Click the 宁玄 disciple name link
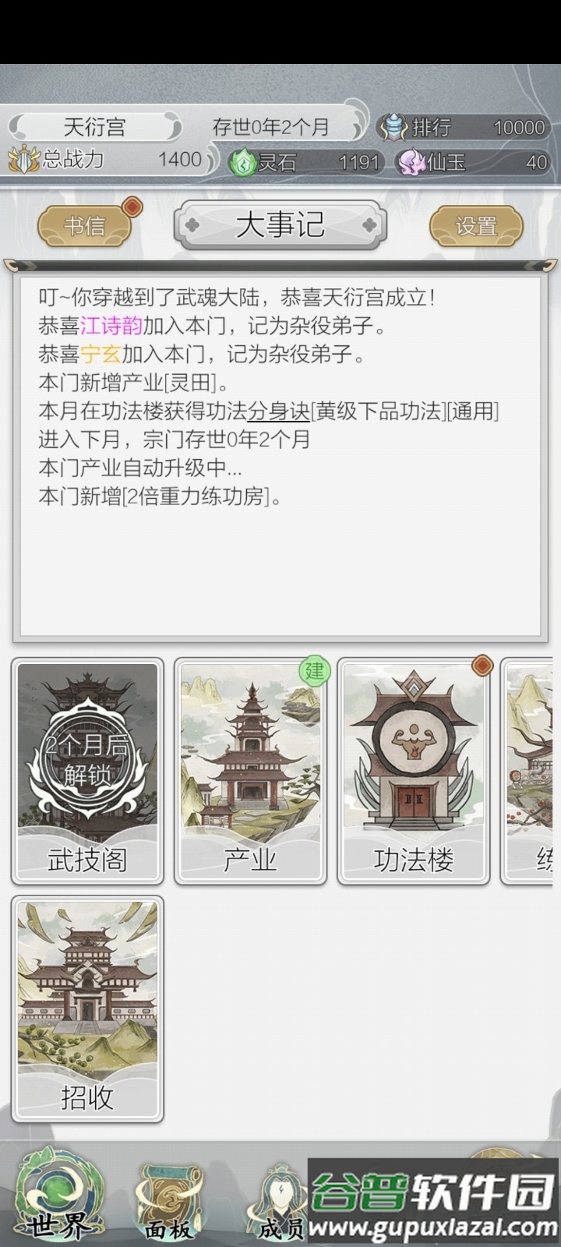Screen dimensions: 561x1247 101,355
